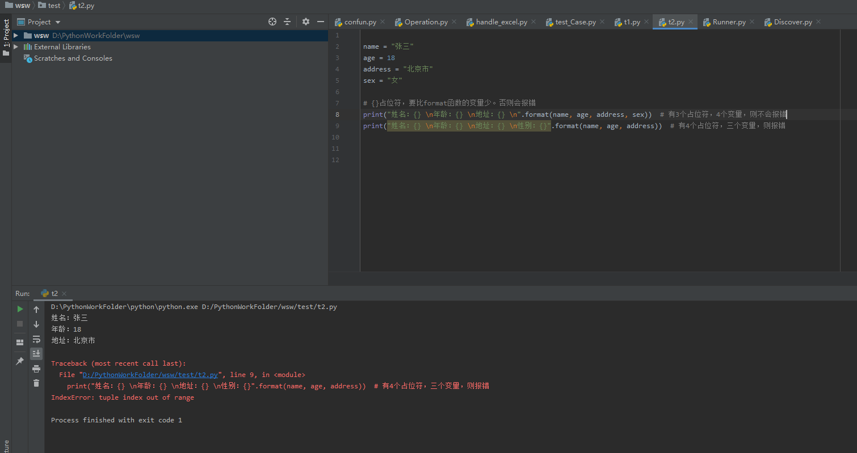Place cursor on name = "张三" line
This screenshot has height=453, width=857.
(x=388, y=46)
